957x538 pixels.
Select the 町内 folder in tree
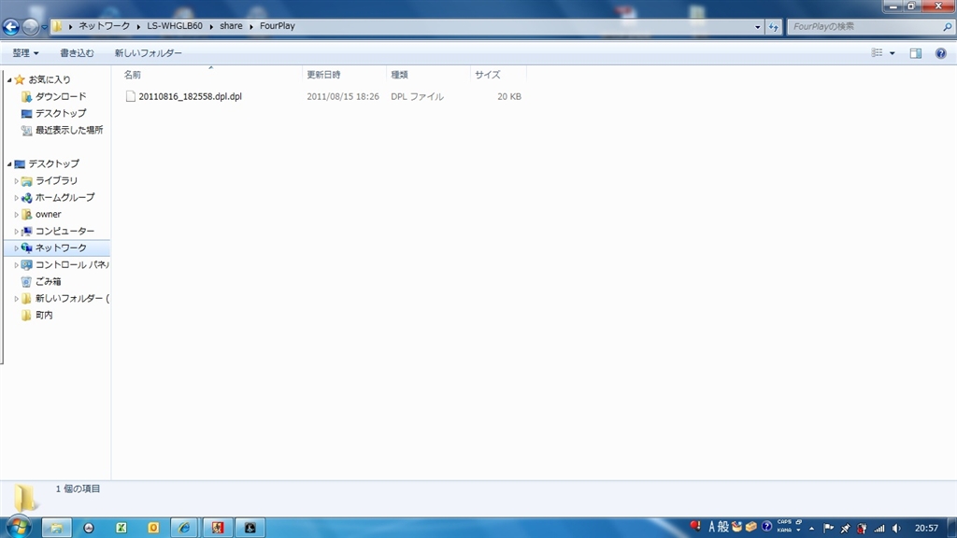[x=44, y=316]
